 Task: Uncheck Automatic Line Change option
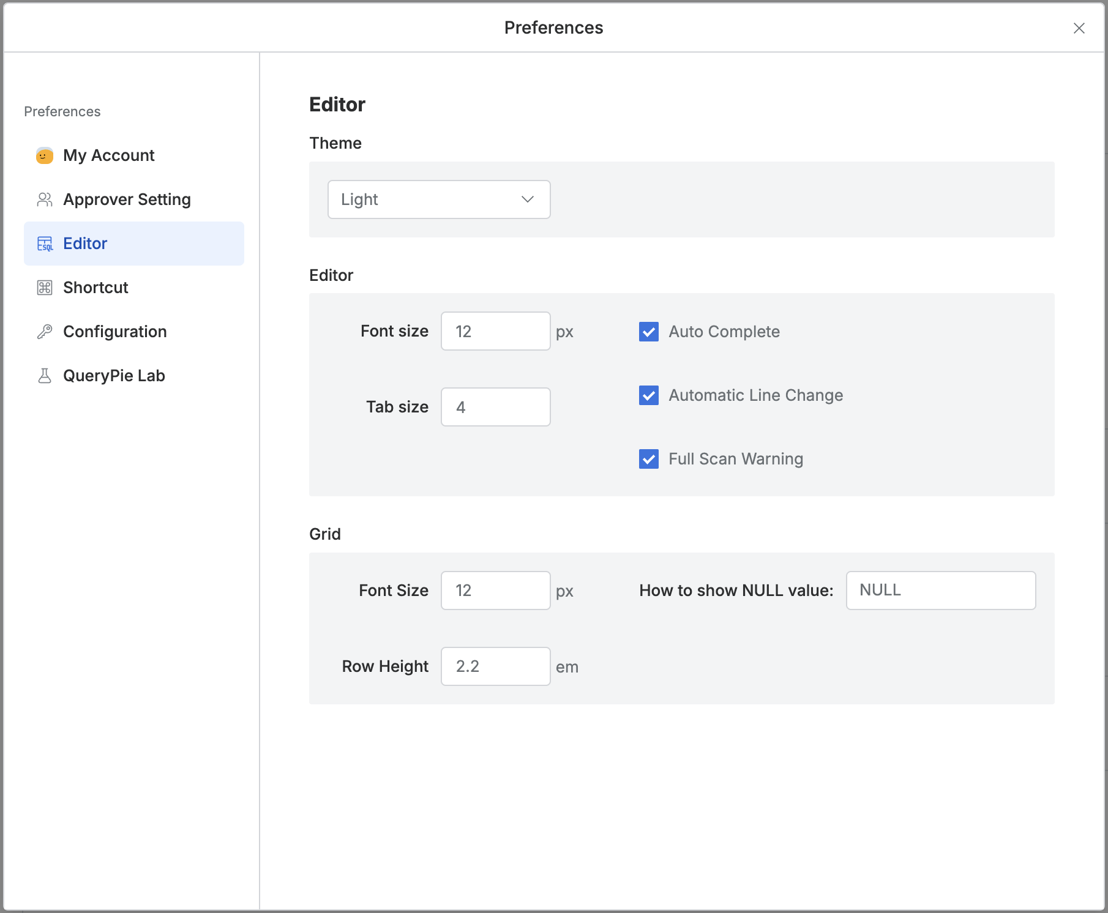[x=649, y=395]
